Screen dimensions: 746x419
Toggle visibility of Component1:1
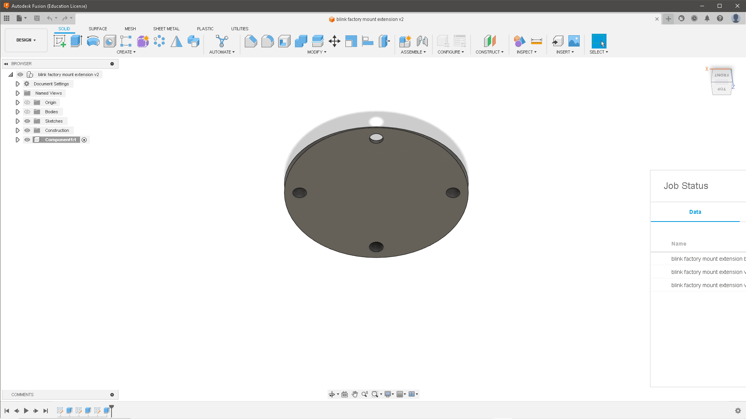27,140
